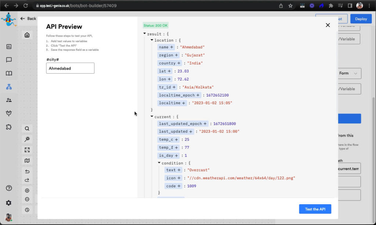Click the Test the API button
The width and height of the screenshot is (376, 225).
pyautogui.click(x=315, y=209)
